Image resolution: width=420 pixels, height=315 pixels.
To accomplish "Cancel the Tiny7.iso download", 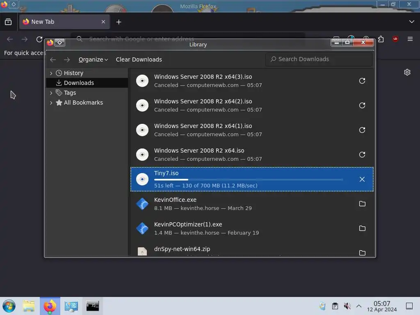I will coord(362,179).
